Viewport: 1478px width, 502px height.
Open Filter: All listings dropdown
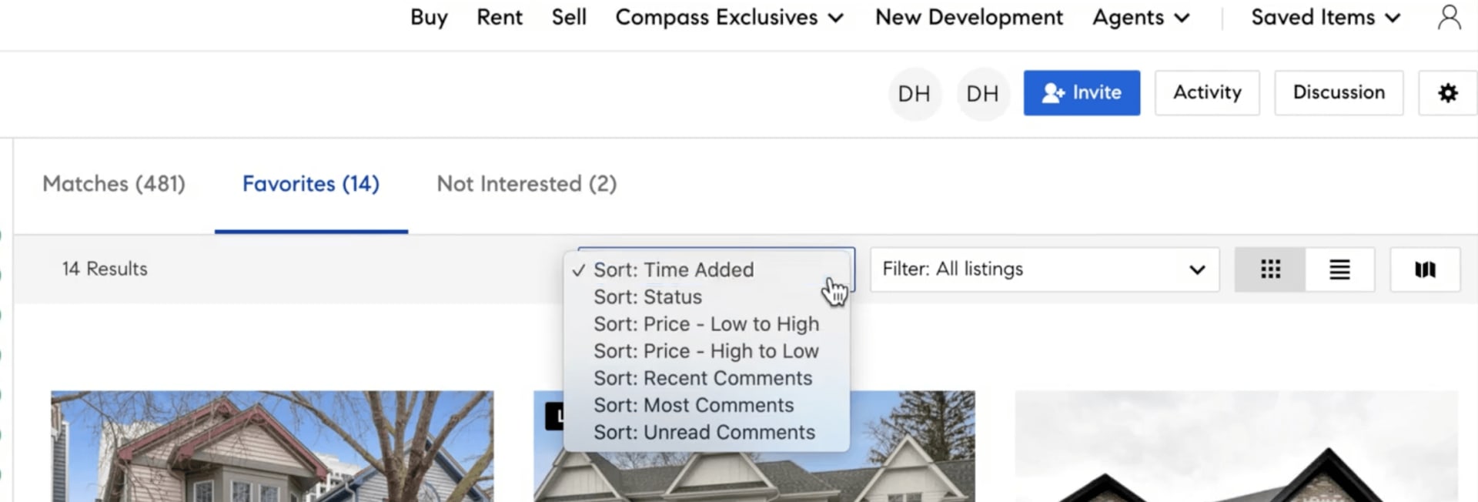[1045, 269]
